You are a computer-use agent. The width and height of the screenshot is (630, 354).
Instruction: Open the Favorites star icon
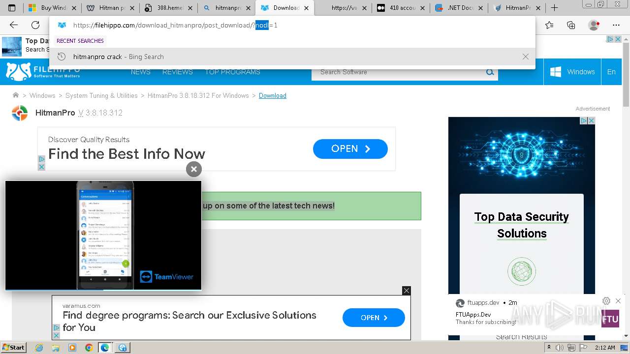click(549, 25)
